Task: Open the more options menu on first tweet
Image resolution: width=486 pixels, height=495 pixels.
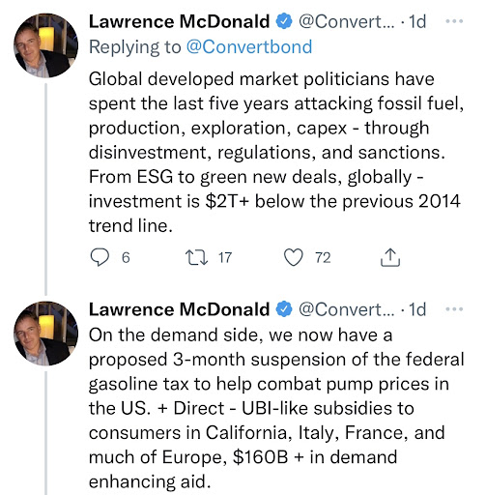Action: tap(454, 21)
